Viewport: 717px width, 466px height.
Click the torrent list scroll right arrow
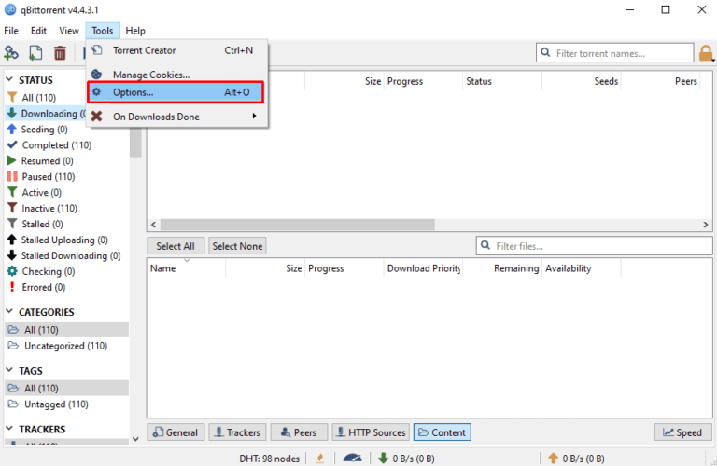pyautogui.click(x=706, y=225)
